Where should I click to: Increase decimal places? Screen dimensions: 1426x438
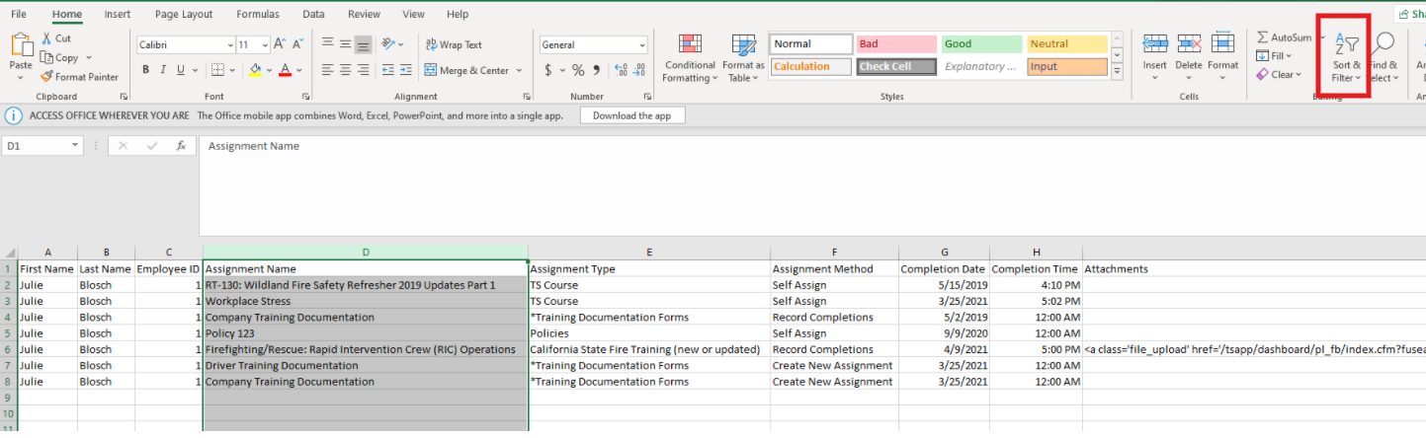tap(622, 70)
